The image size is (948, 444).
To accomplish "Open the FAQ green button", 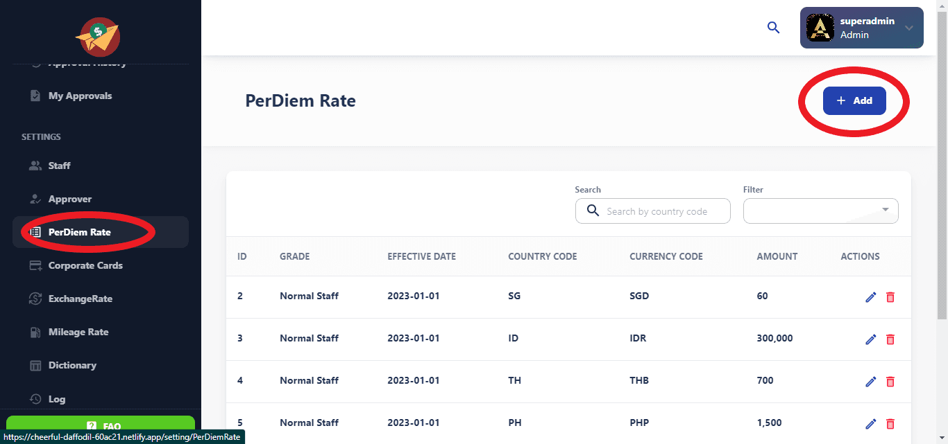I will 101,425.
